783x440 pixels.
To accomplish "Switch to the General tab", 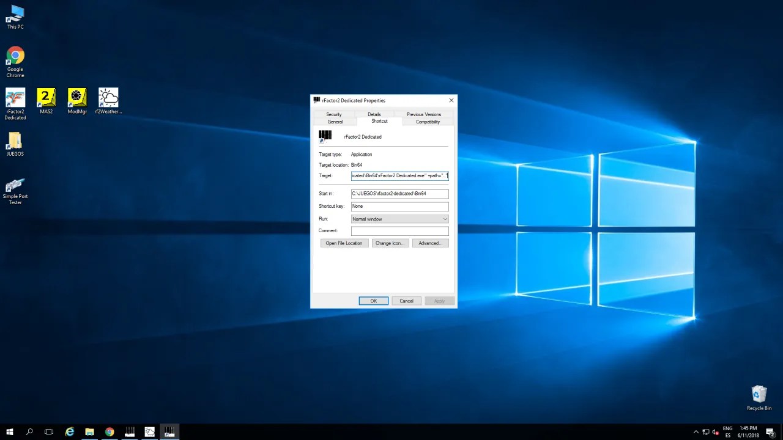I will click(335, 122).
